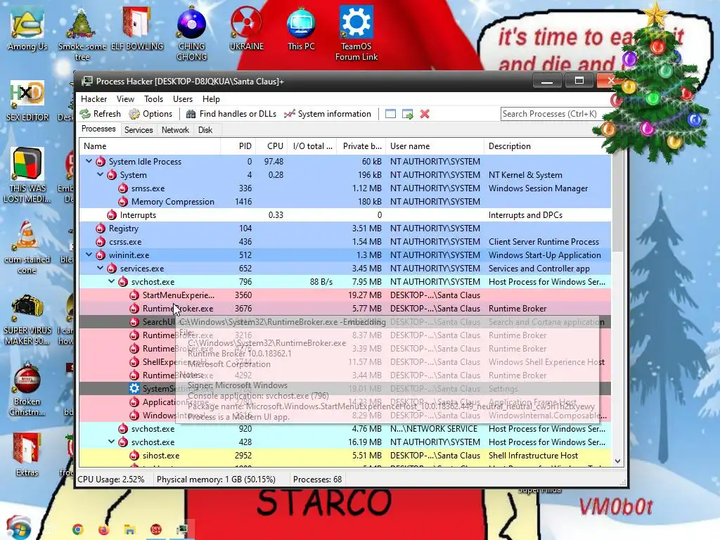Image resolution: width=720 pixels, height=540 pixels.
Task: Select the Interrupts row
Action: click(345, 215)
